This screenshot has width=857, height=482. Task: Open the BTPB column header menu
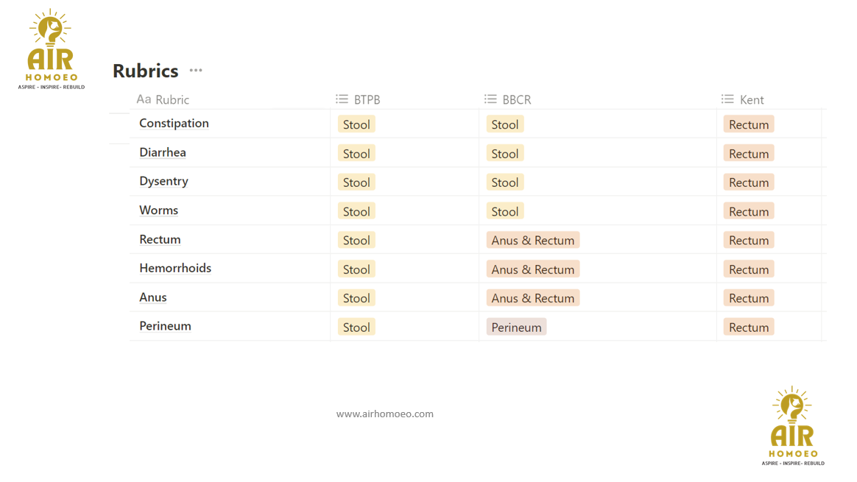pos(367,100)
